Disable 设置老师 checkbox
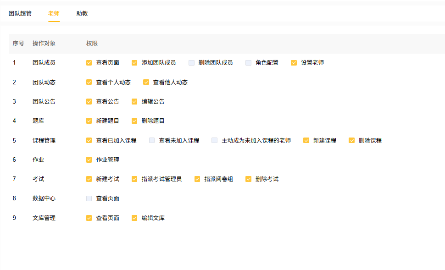Image resolution: width=445 pixels, height=270 pixels. tap(294, 63)
